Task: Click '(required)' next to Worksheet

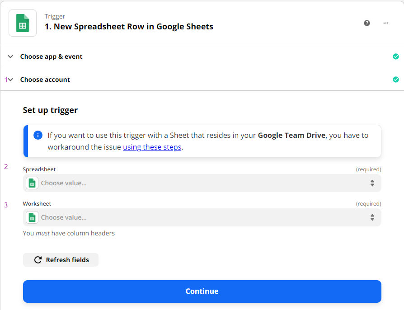Action: pos(368,203)
